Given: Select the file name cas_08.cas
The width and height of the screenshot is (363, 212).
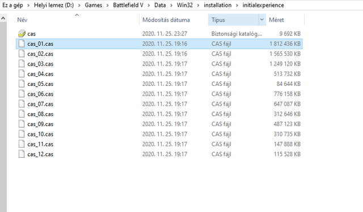Looking at the screenshot, I should [40, 114].
